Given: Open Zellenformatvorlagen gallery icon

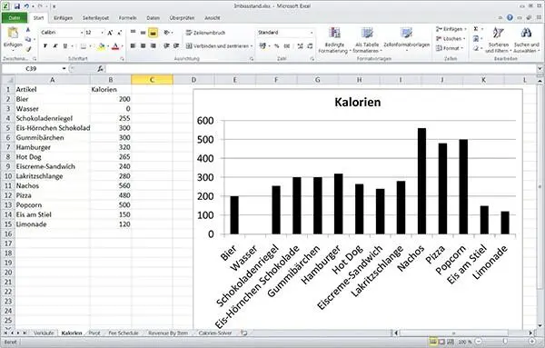Looking at the screenshot, I should [x=406, y=33].
